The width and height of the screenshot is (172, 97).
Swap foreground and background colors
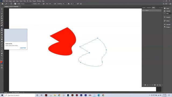click(2, 60)
